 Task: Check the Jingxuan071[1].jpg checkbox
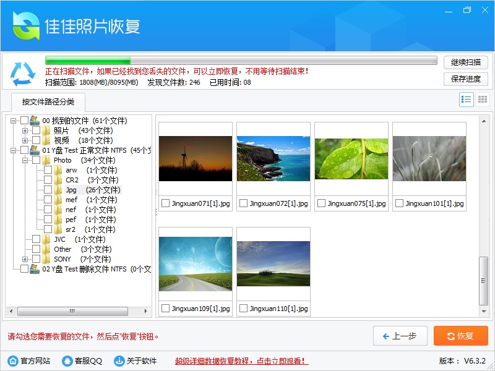(165, 203)
